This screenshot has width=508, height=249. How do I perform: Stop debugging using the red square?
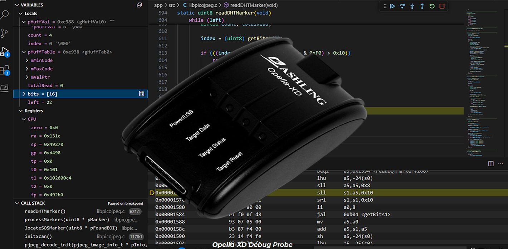(442, 6)
